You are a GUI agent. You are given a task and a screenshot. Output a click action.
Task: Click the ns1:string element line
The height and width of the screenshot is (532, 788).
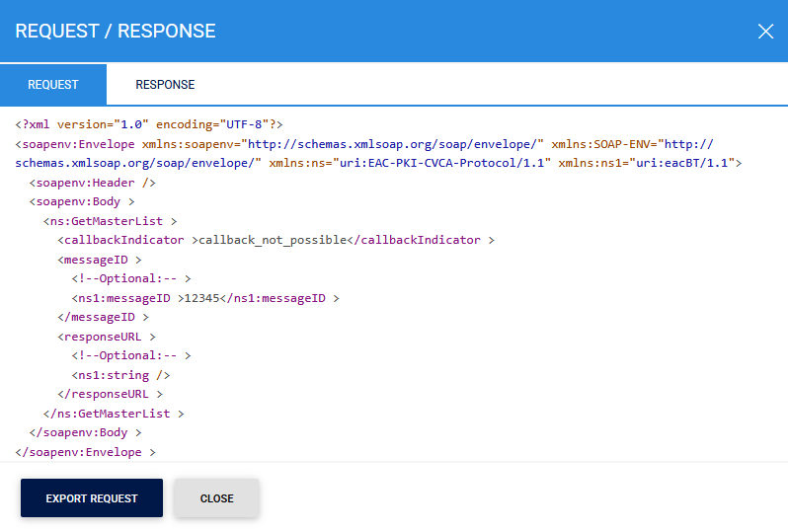point(120,375)
